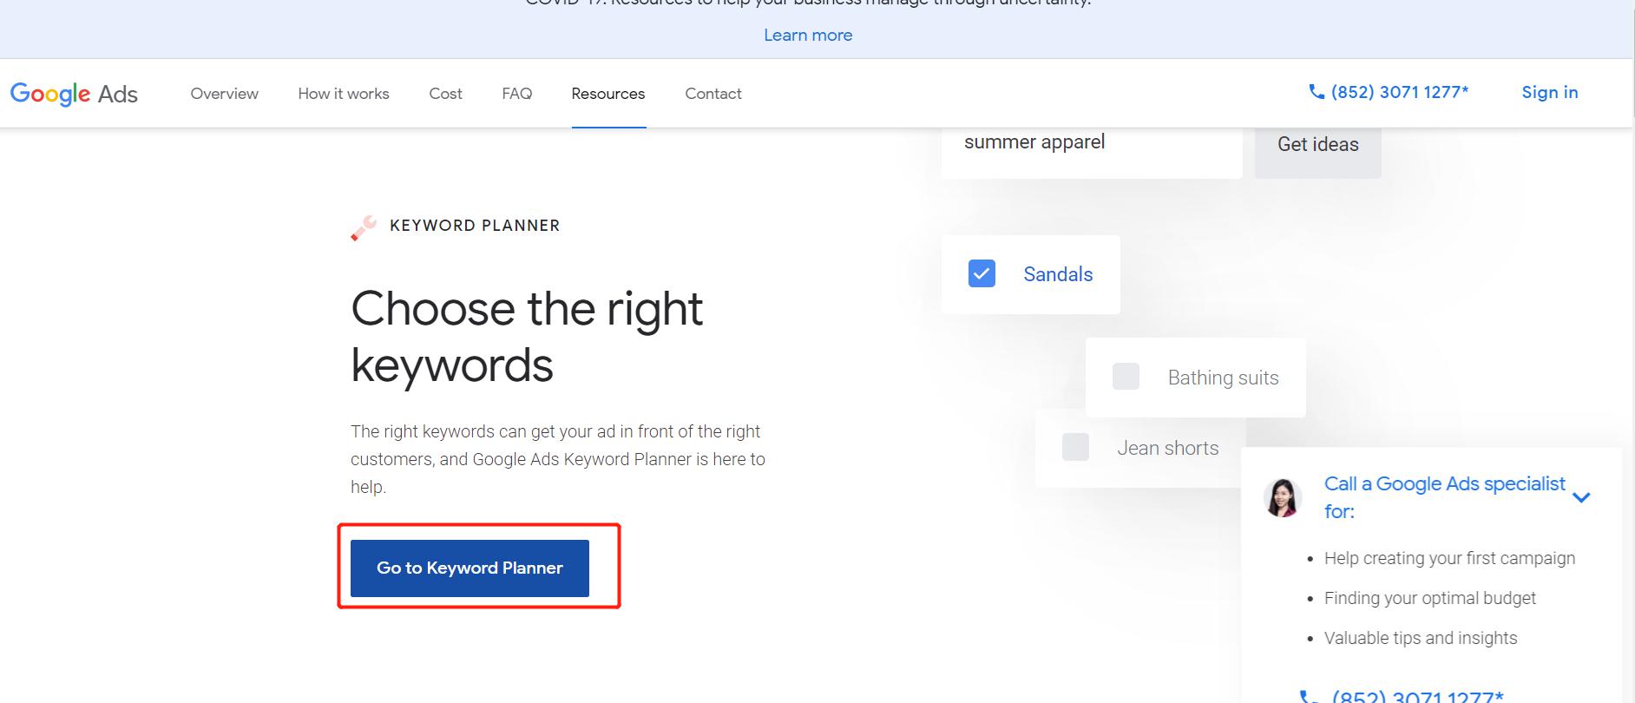
Task: Click the Go to Keyword Planner button
Action: [x=469, y=568]
